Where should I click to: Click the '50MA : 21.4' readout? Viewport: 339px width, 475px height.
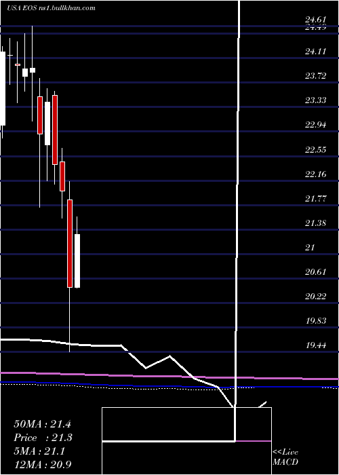coord(42,424)
